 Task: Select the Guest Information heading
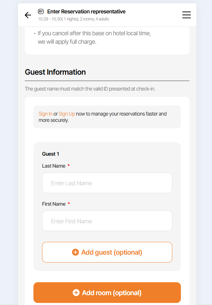[x=55, y=72]
